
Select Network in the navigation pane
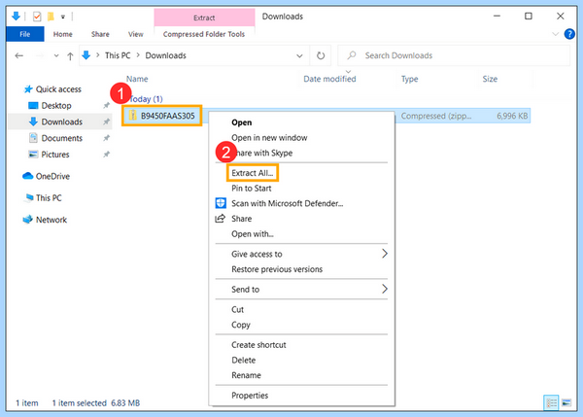51,220
